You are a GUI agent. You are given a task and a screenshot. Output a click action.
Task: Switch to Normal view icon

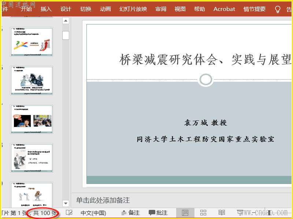tap(185, 213)
